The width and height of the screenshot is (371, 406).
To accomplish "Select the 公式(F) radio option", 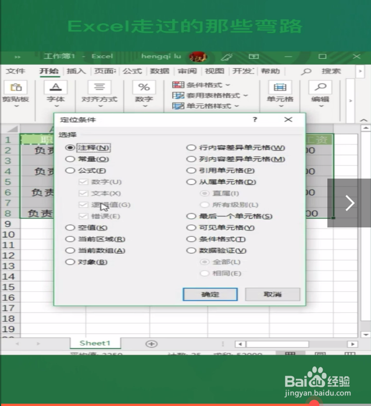I will [70, 170].
